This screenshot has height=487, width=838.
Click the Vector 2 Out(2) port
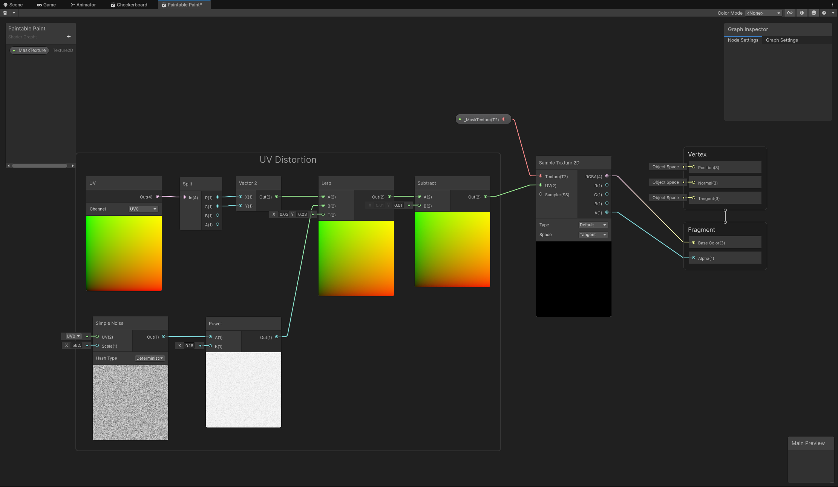[277, 196]
